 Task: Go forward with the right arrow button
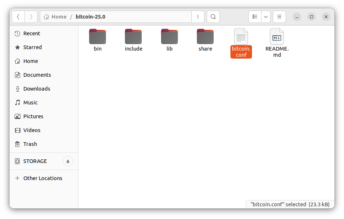31,17
